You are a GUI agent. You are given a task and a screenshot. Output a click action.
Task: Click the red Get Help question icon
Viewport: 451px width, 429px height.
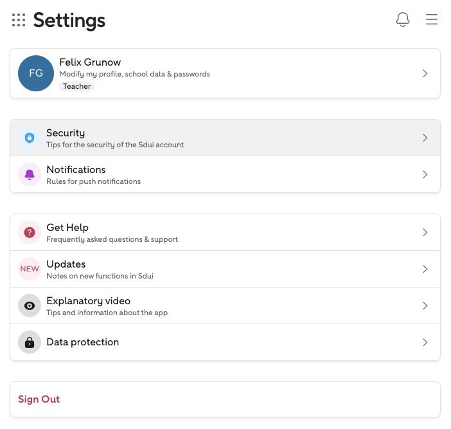(x=30, y=232)
